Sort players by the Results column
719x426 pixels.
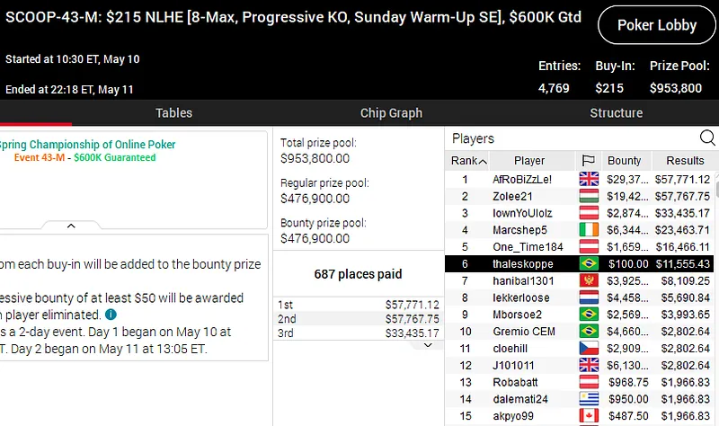(x=685, y=161)
